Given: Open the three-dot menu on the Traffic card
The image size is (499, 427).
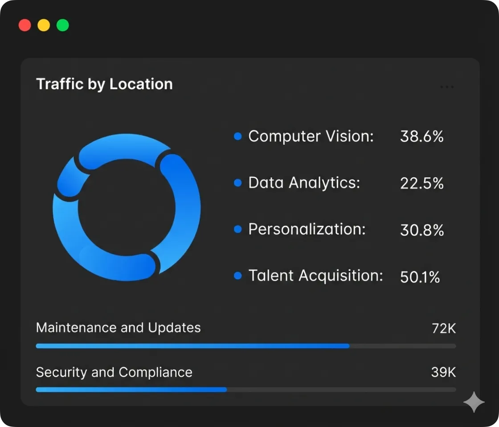Looking at the screenshot, I should (447, 87).
